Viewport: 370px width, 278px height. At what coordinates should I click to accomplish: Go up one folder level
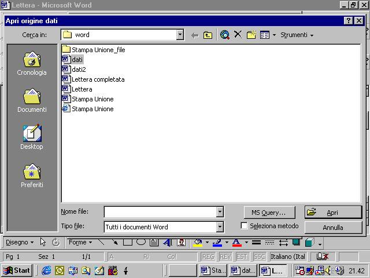[x=208, y=35]
